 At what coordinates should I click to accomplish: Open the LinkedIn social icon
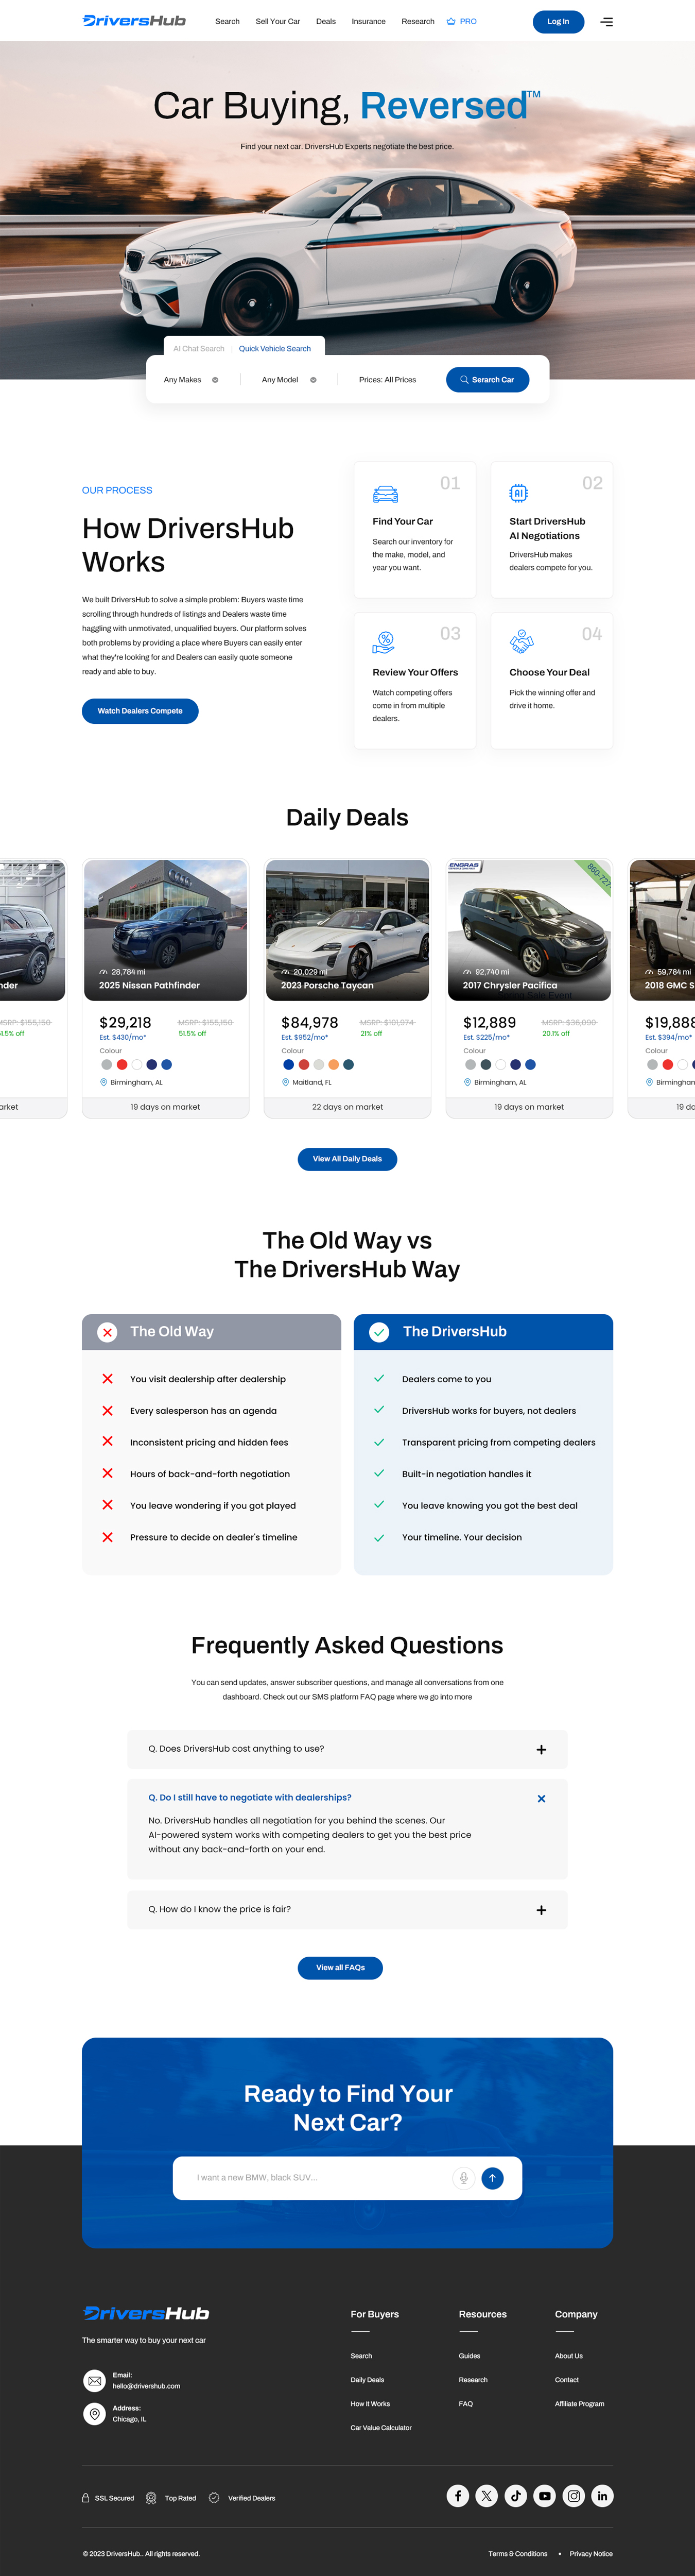[x=602, y=2495]
